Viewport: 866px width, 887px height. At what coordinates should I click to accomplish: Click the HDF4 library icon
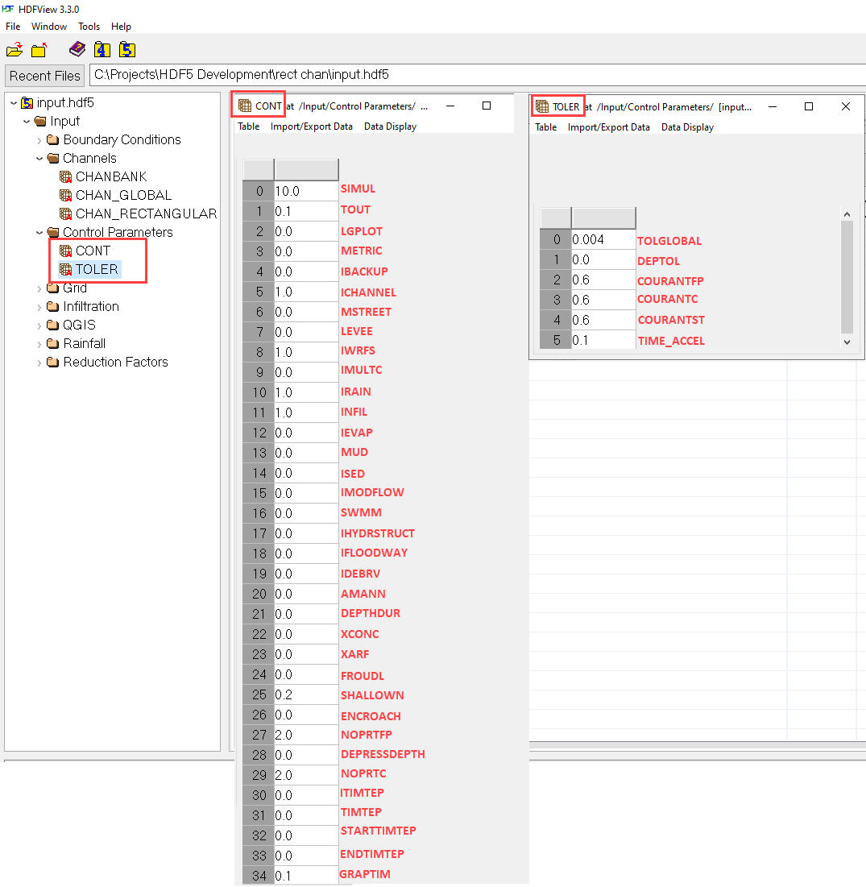(x=102, y=50)
